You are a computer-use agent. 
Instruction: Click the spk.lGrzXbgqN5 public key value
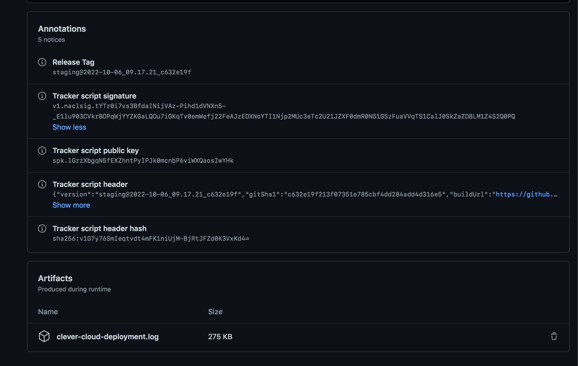pyautogui.click(x=143, y=160)
